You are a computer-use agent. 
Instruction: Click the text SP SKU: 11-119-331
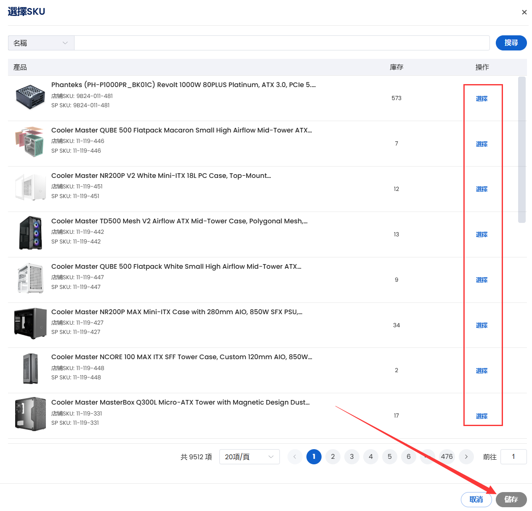[75, 423]
